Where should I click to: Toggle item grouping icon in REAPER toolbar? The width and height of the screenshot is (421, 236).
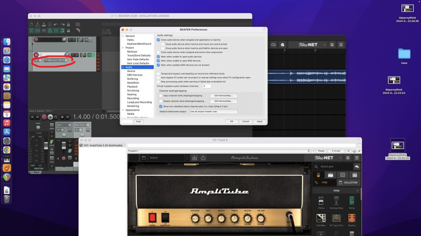tap(37, 31)
